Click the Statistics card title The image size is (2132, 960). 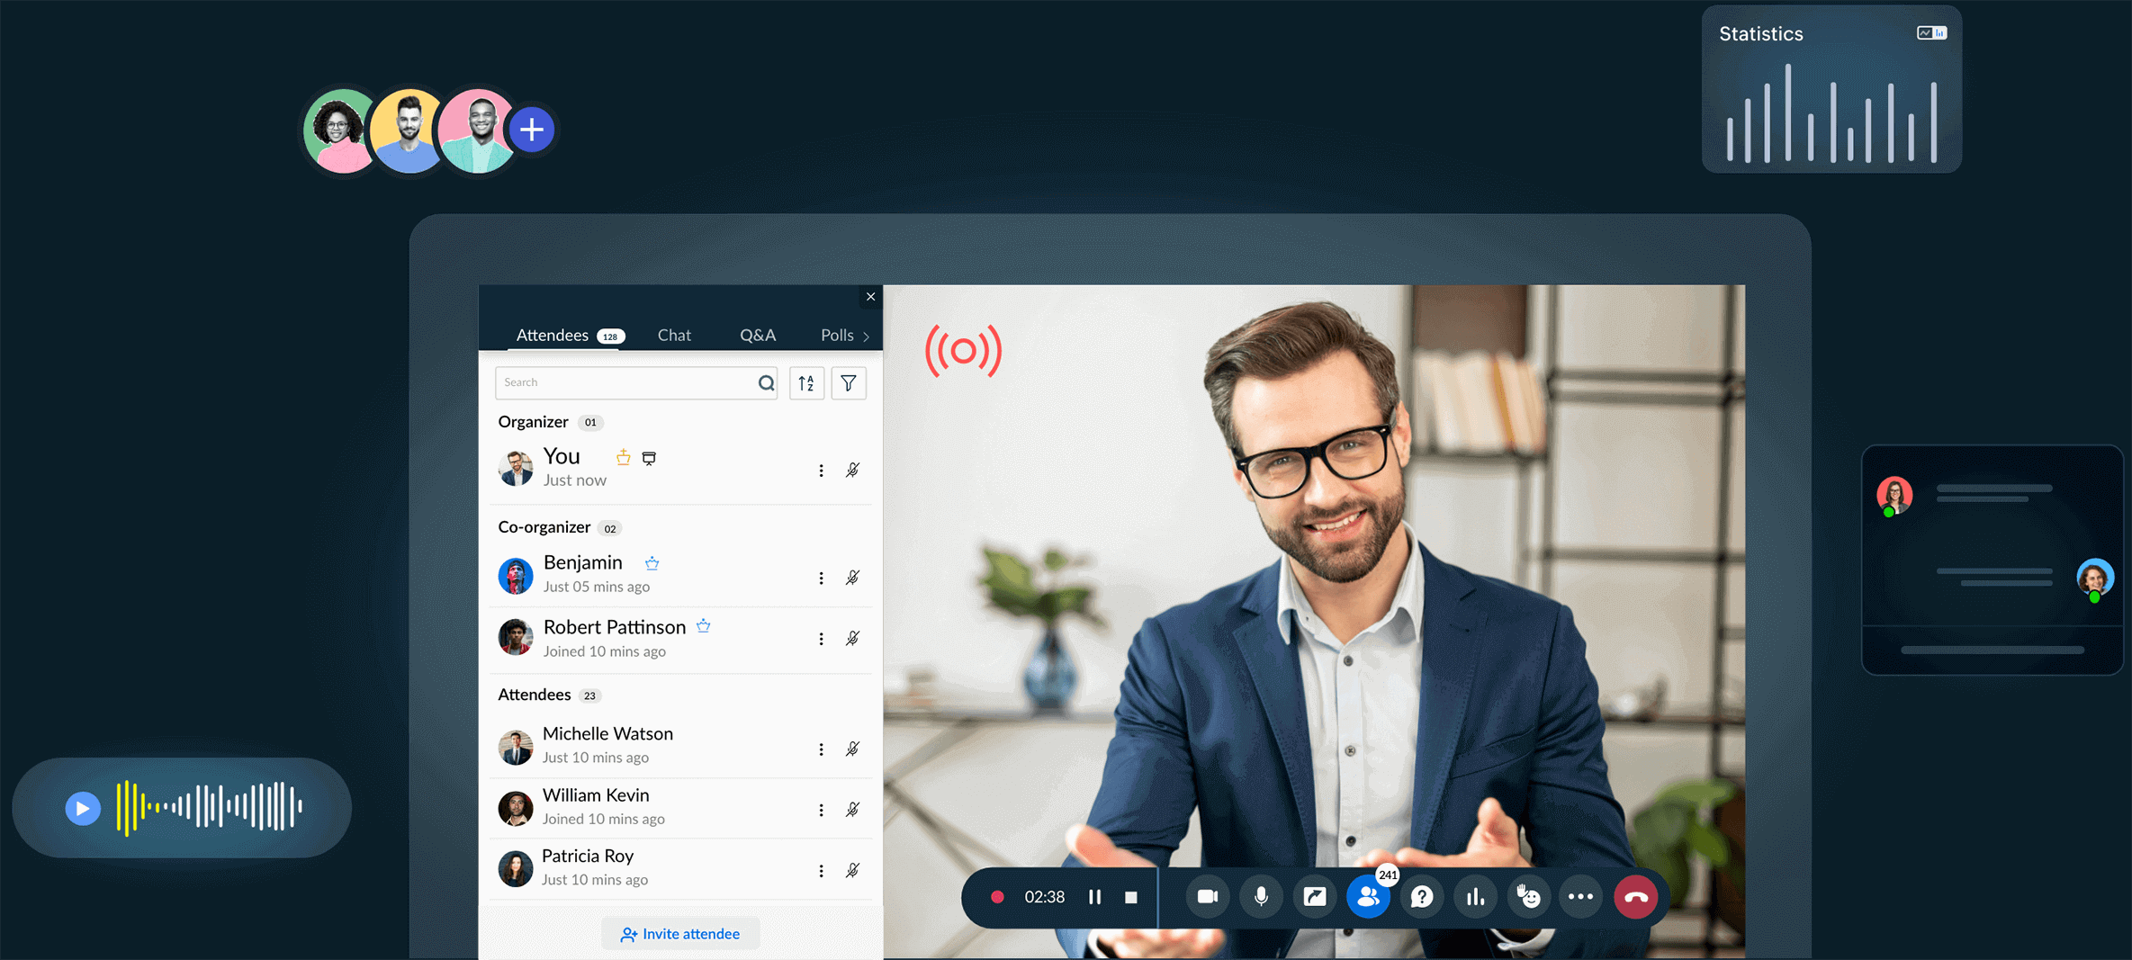(1760, 34)
